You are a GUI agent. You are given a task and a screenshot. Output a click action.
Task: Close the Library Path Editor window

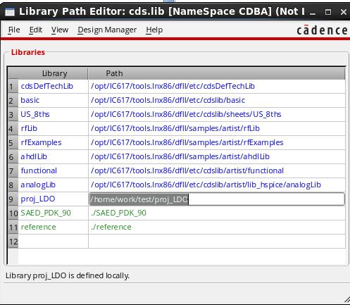point(344,12)
